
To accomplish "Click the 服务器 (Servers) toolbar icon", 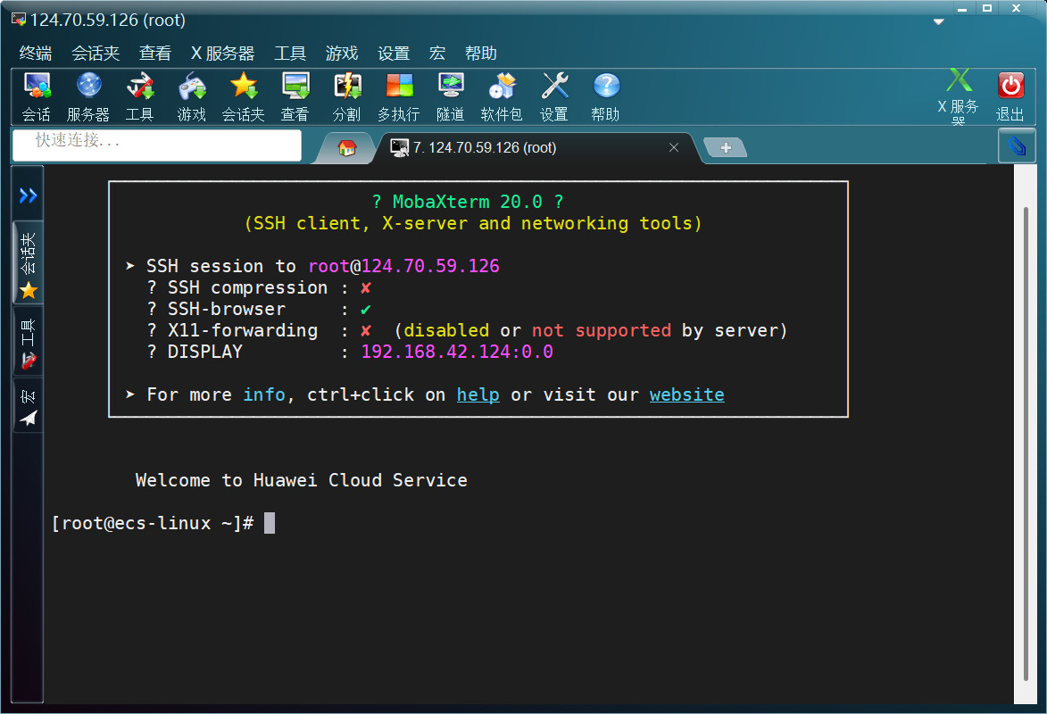I will tap(88, 97).
